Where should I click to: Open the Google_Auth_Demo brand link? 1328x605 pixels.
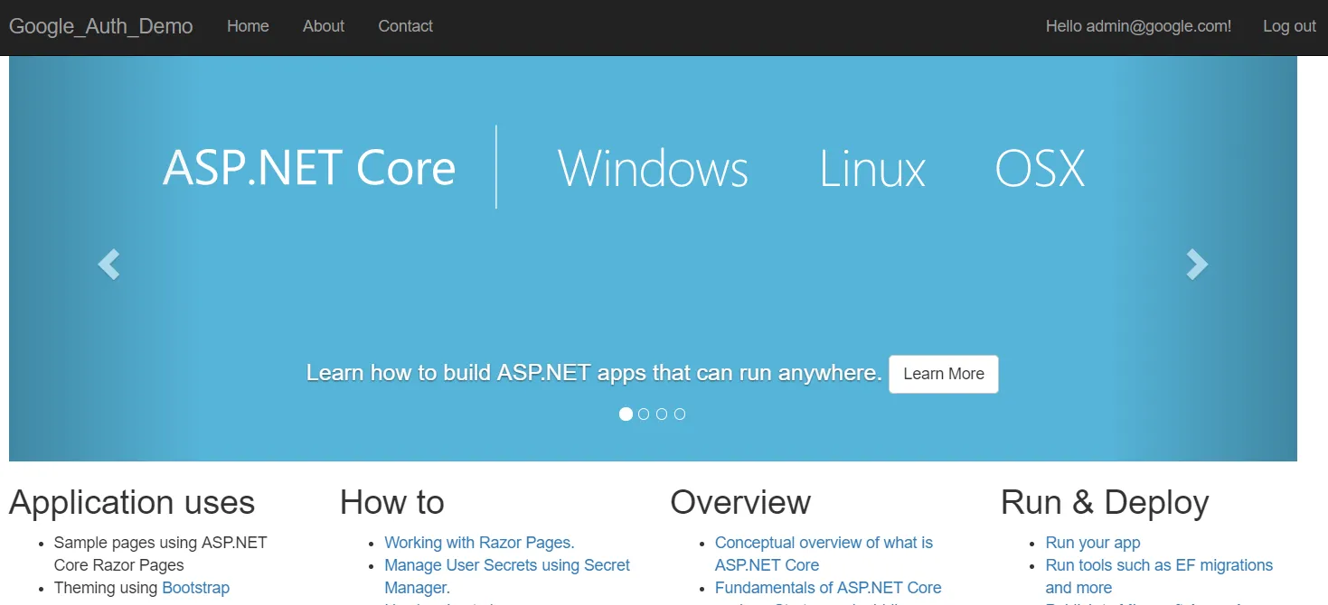tap(101, 26)
